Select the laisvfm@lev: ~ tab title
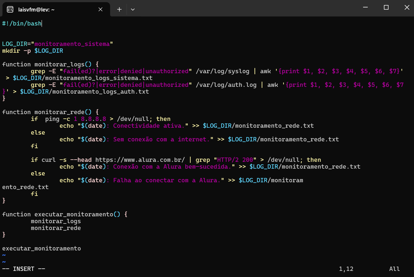414x277 pixels. click(x=36, y=10)
